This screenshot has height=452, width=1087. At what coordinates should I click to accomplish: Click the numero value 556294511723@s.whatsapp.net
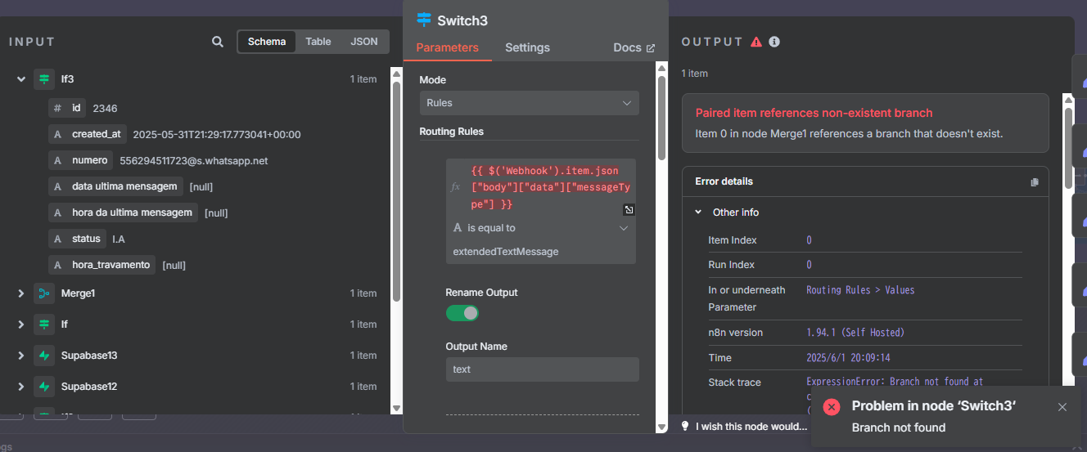click(x=193, y=160)
